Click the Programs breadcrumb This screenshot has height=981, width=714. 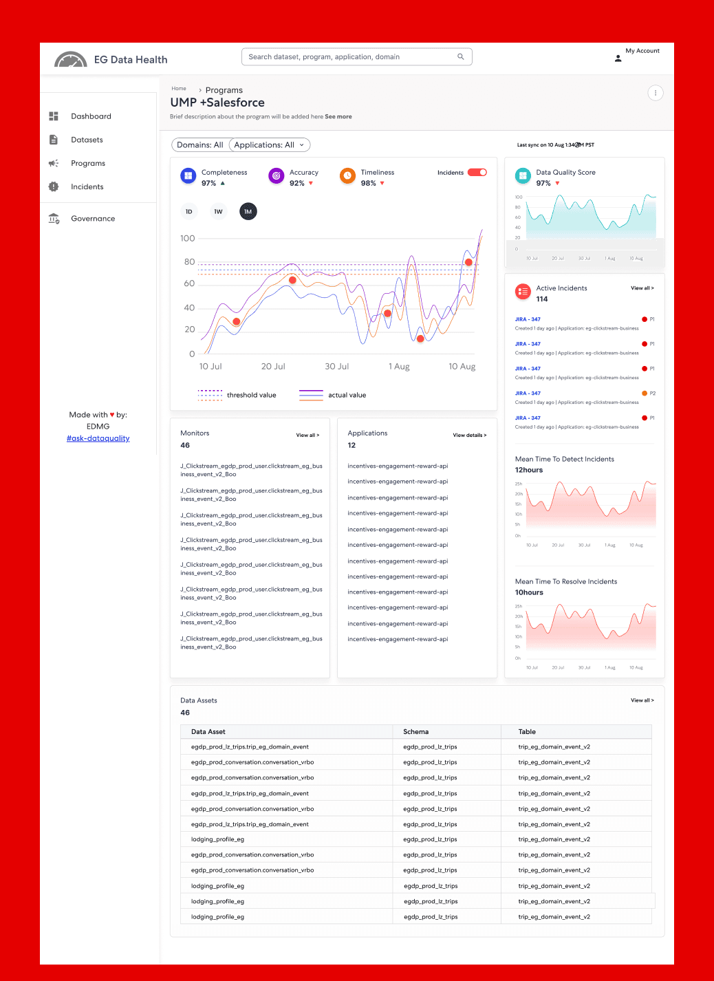pyautogui.click(x=224, y=90)
